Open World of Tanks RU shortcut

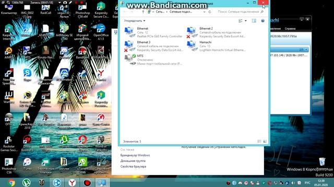tap(101, 143)
